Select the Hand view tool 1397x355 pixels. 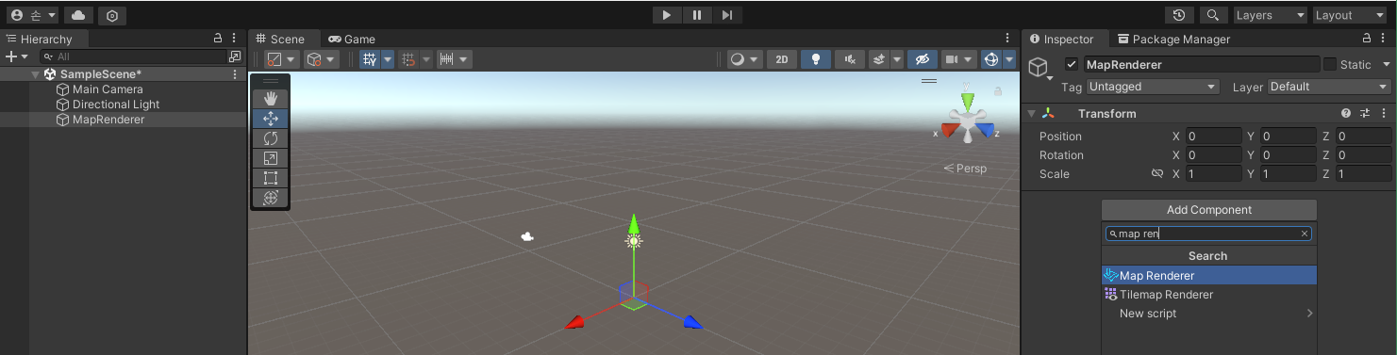(271, 99)
